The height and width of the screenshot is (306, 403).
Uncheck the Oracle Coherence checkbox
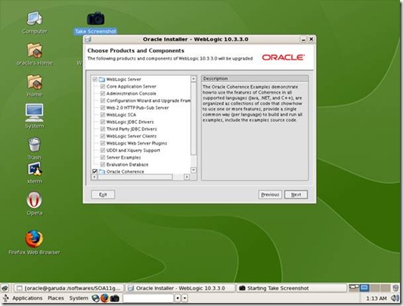[x=95, y=172]
